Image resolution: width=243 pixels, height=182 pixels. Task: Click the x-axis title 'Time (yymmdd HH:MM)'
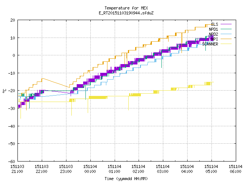(x=126, y=179)
